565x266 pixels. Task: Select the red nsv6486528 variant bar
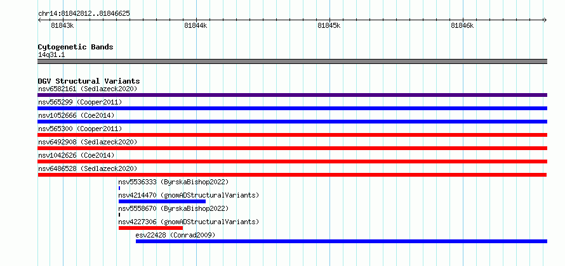pyautogui.click(x=292, y=175)
